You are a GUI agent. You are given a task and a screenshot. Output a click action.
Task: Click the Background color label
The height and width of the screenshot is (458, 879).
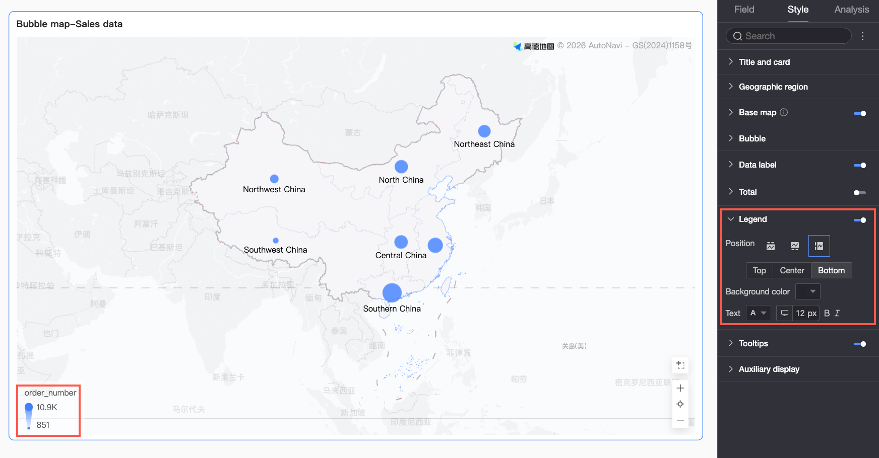click(x=758, y=292)
